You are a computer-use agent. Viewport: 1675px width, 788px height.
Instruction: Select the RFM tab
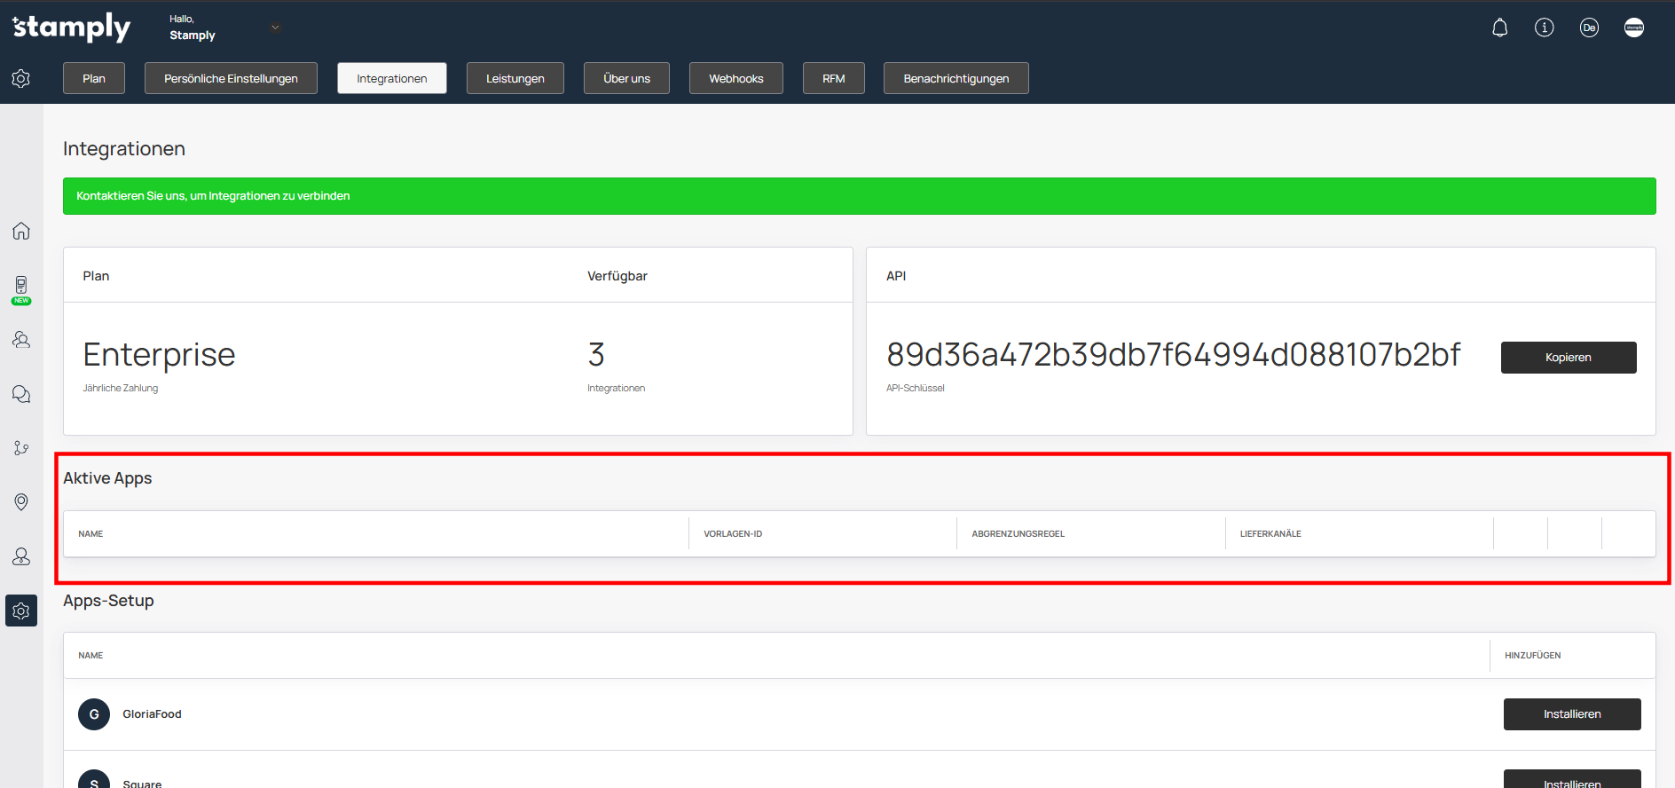(x=833, y=78)
